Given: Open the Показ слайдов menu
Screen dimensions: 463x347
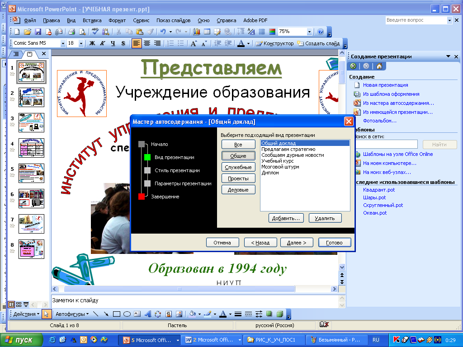Looking at the screenshot, I should [173, 20].
